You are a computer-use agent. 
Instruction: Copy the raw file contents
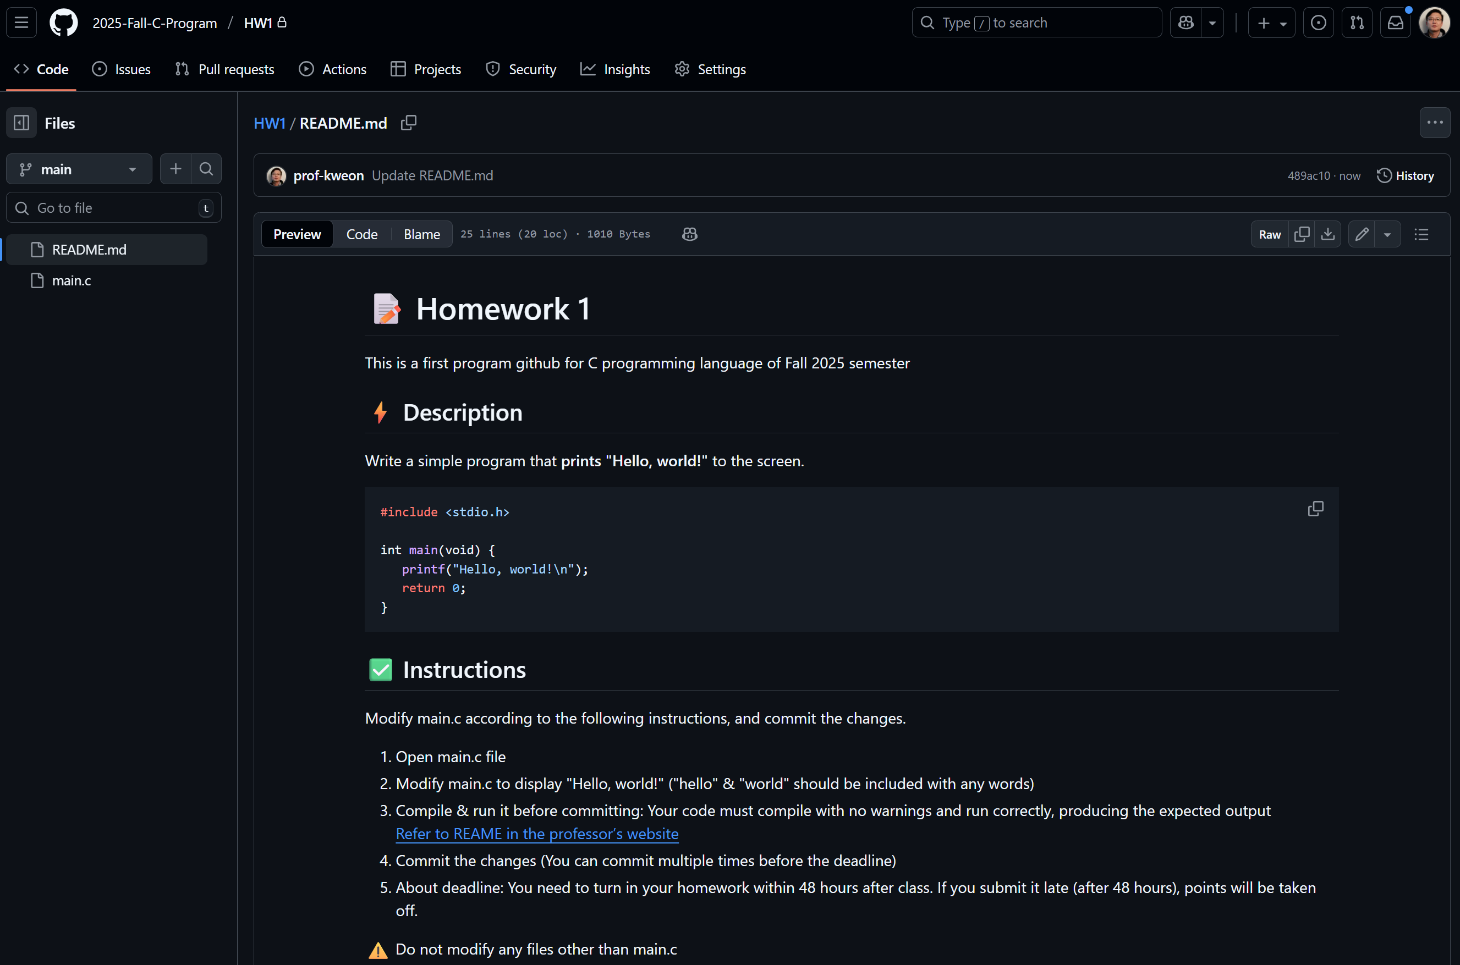click(1301, 234)
